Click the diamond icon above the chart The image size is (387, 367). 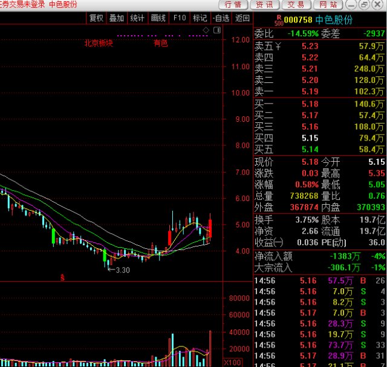click(206, 30)
